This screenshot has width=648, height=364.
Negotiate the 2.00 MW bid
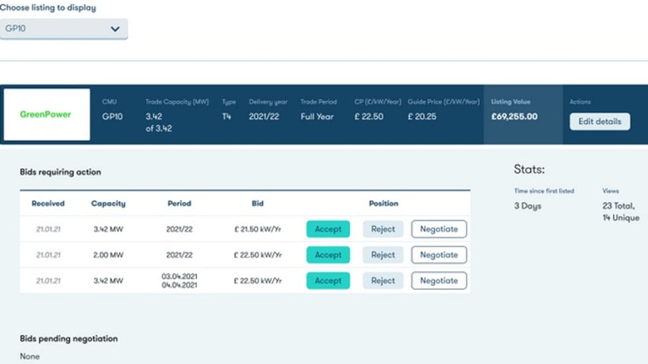click(x=439, y=255)
